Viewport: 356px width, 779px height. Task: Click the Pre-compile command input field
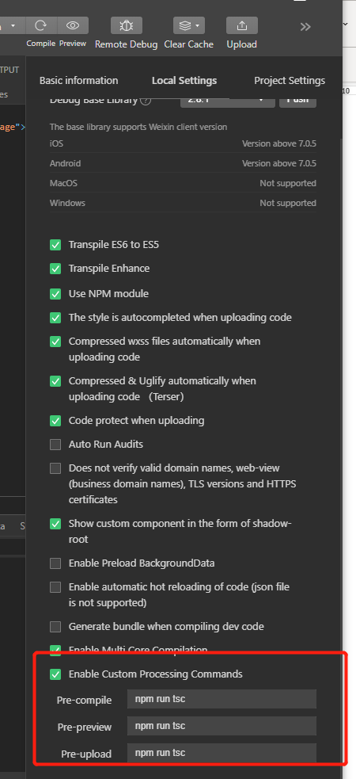pyautogui.click(x=222, y=699)
